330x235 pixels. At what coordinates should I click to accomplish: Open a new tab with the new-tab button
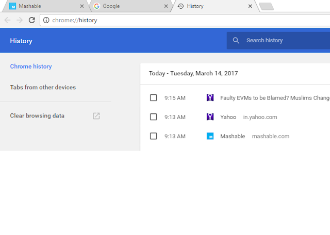tap(266, 6)
